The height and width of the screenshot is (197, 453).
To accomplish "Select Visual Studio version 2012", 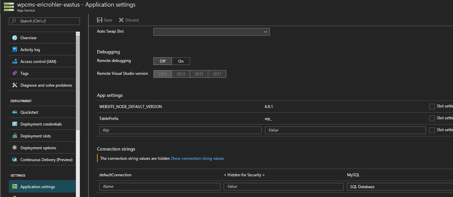I will click(163, 74).
